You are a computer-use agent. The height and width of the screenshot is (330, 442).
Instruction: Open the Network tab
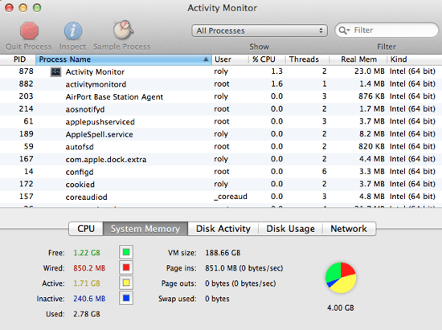[349, 229]
